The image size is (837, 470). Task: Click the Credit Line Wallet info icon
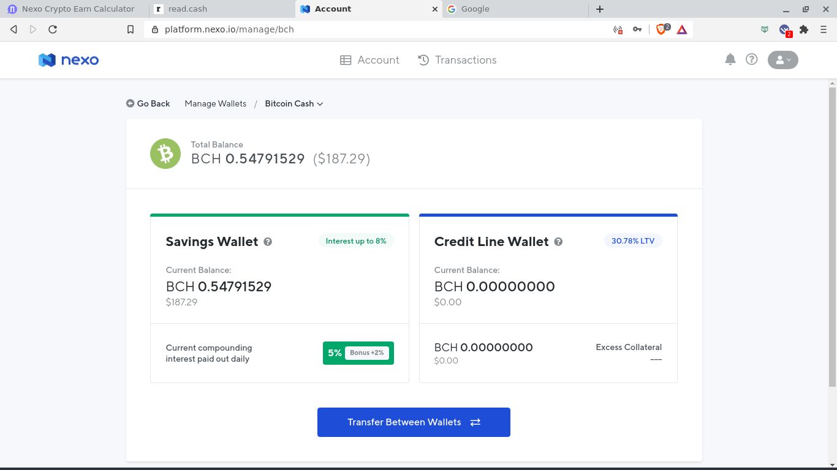click(x=558, y=242)
